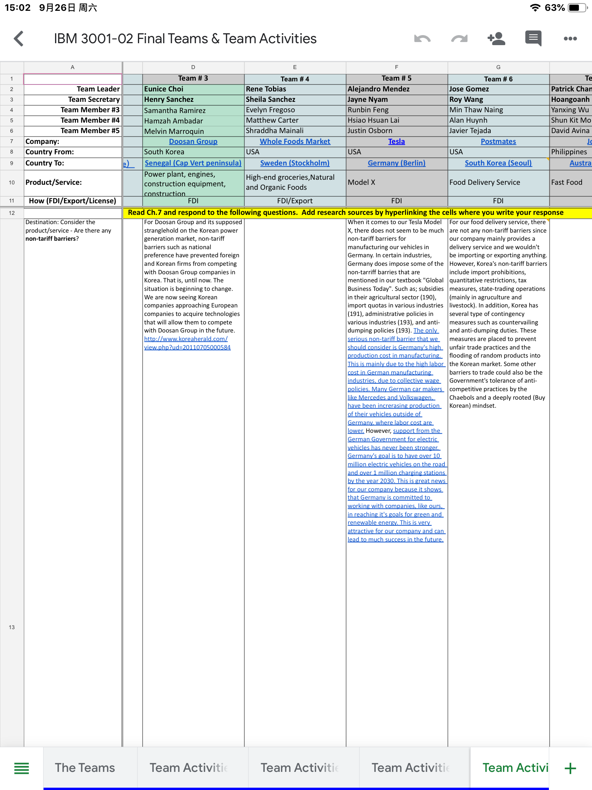Tap the back arrow to exit the spreadsheet

(x=18, y=39)
